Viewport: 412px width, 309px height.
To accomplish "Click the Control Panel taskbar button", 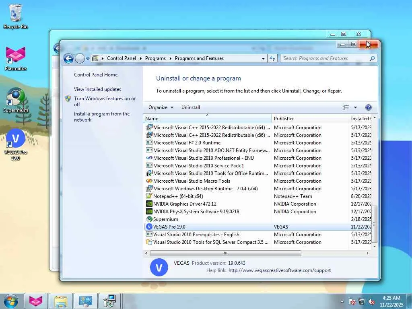I will 85,301.
